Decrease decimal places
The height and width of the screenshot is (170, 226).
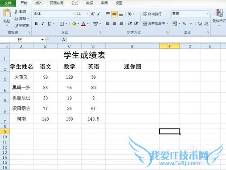coord(207,24)
